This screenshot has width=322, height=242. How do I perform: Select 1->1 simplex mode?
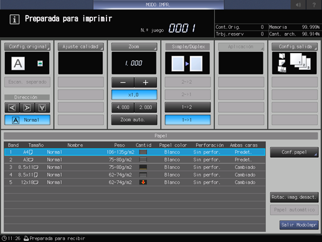[187, 120]
